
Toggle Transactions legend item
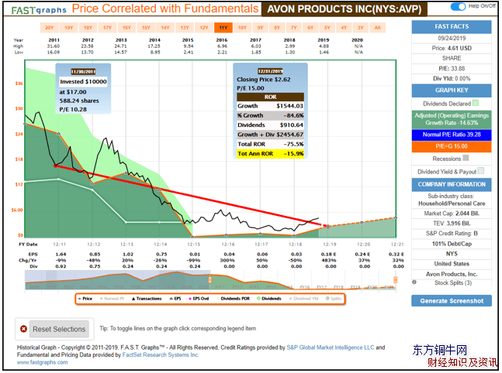147,299
